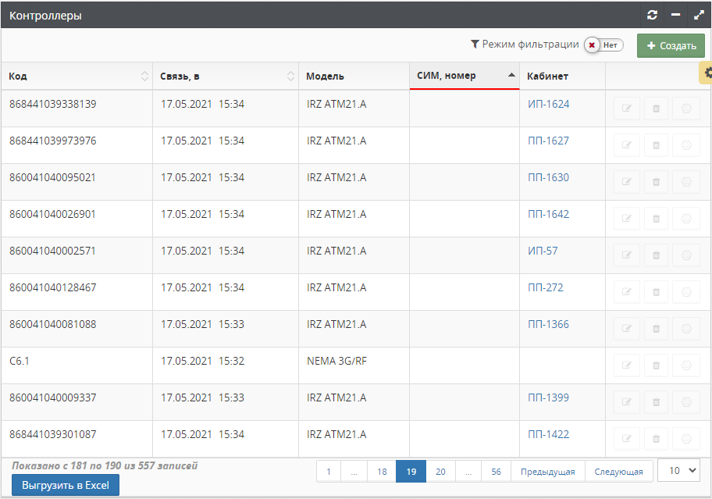The image size is (712, 499).
Task: Sort by Связь, в column header
Action: [x=225, y=76]
